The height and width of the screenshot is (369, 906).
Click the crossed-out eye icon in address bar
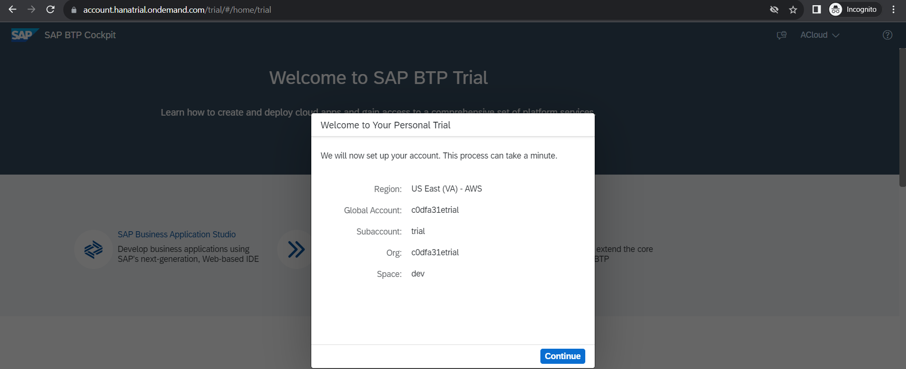774,10
